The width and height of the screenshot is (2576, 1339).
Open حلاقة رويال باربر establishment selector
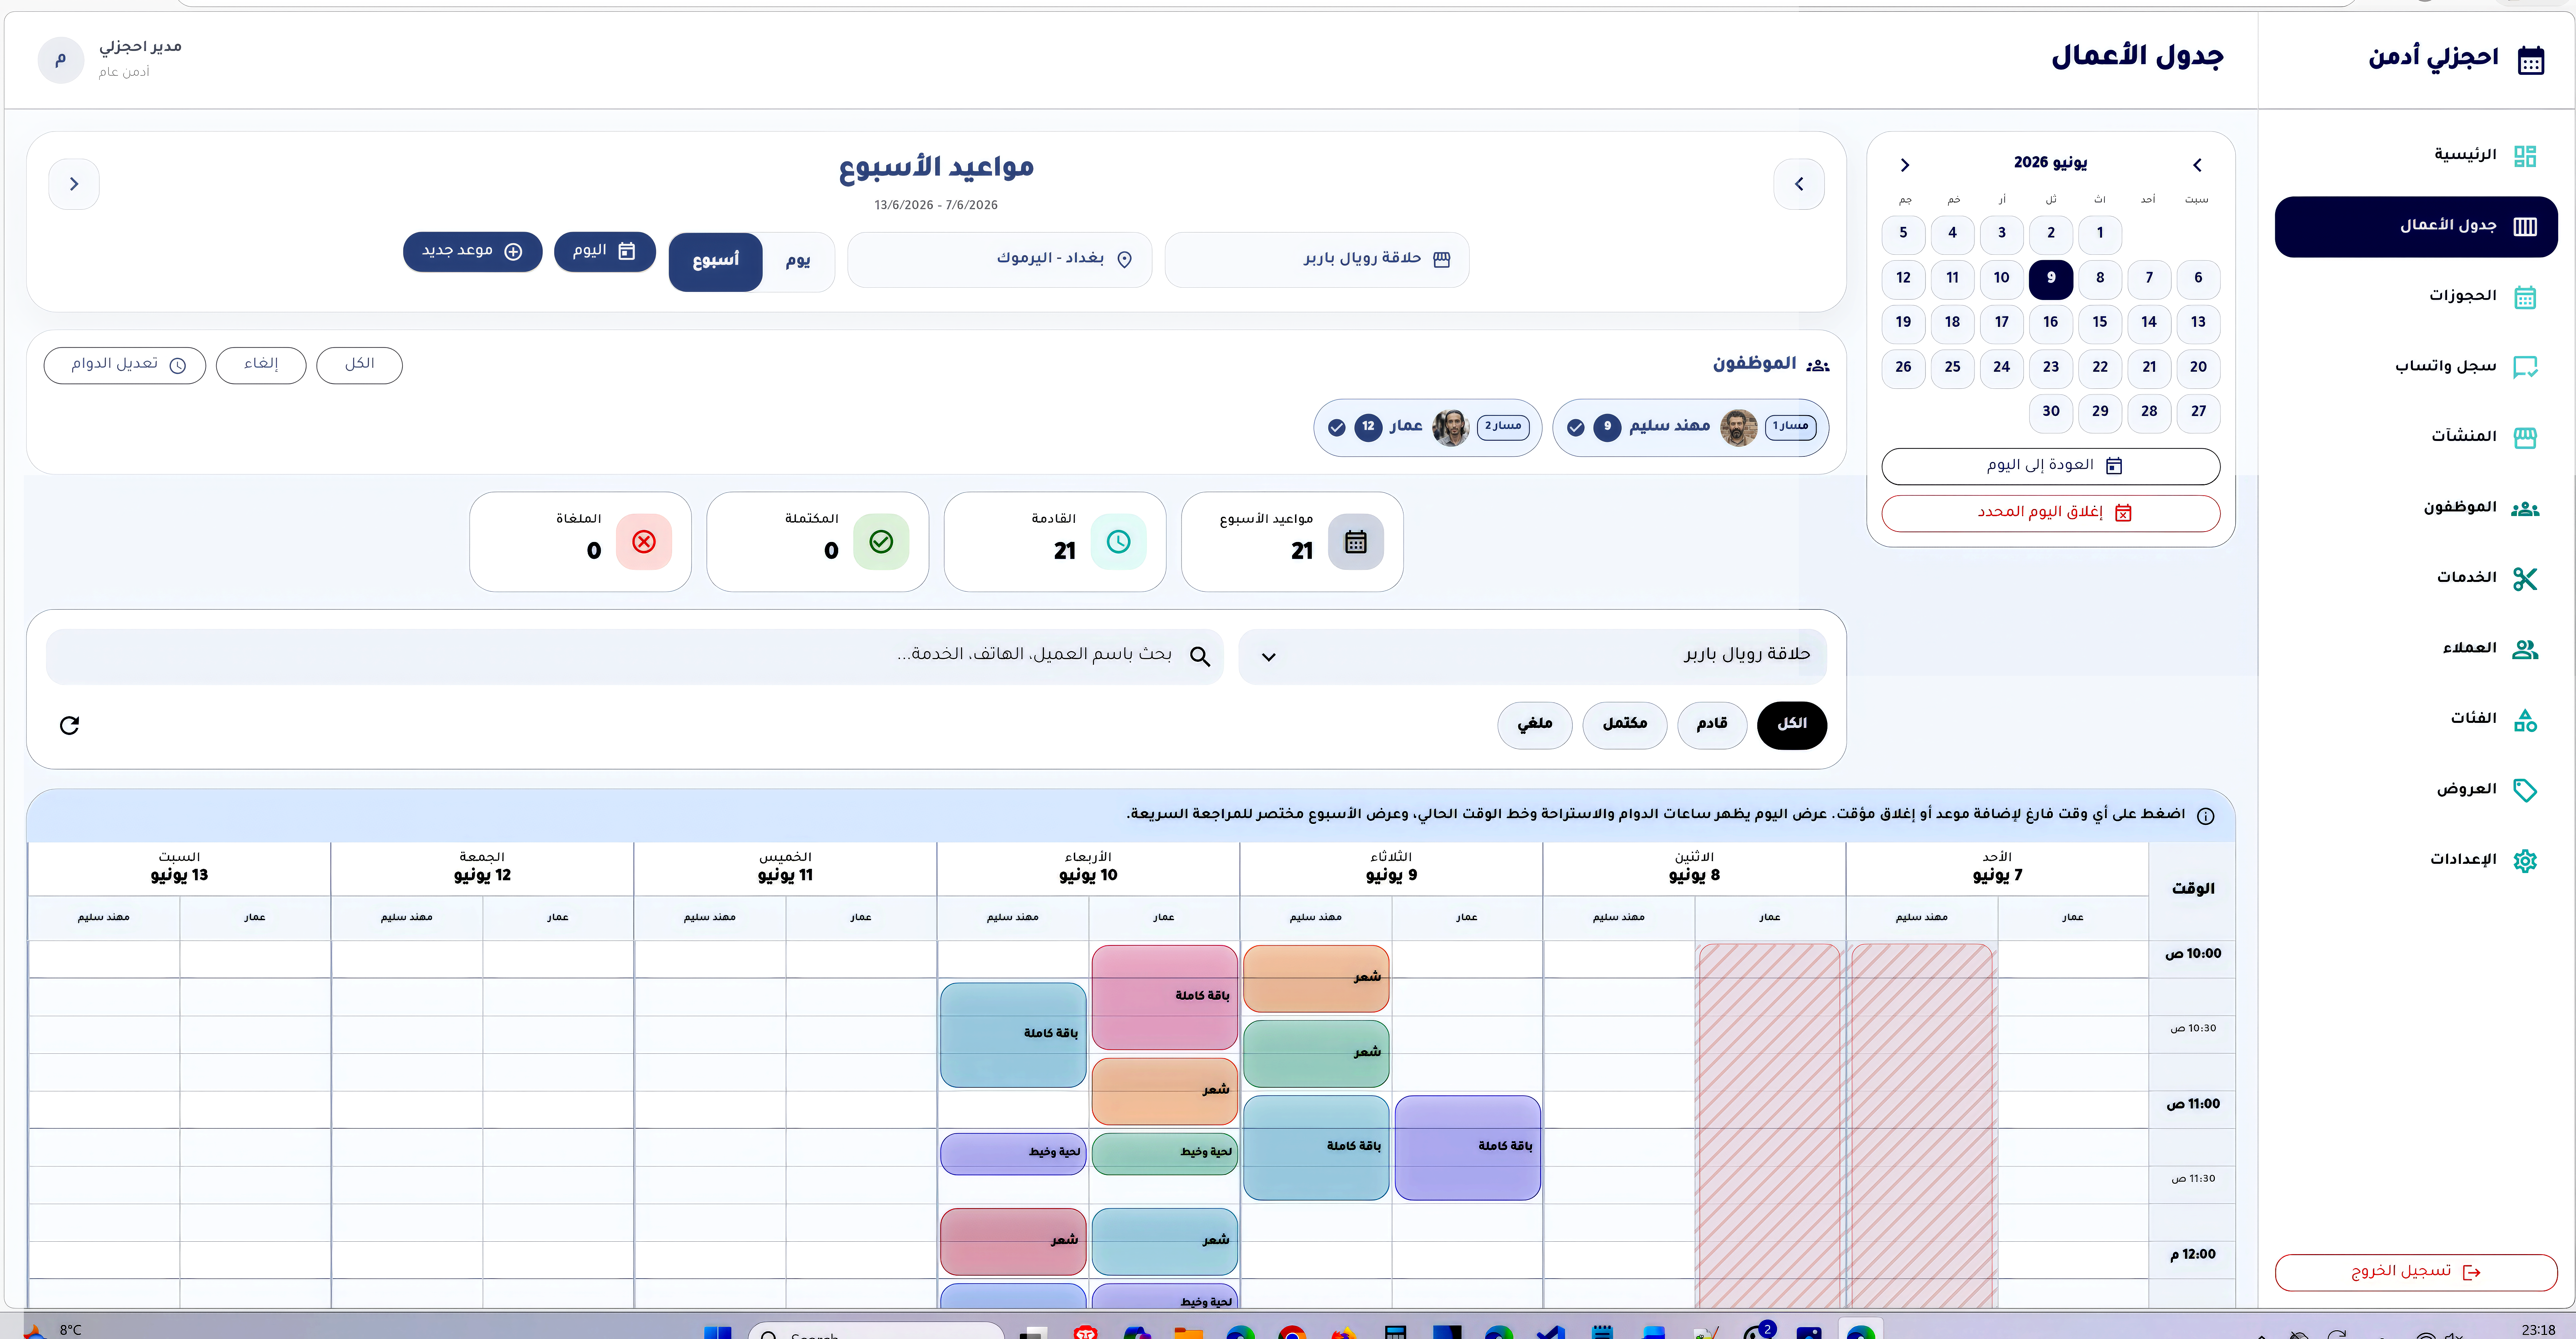(1317, 260)
